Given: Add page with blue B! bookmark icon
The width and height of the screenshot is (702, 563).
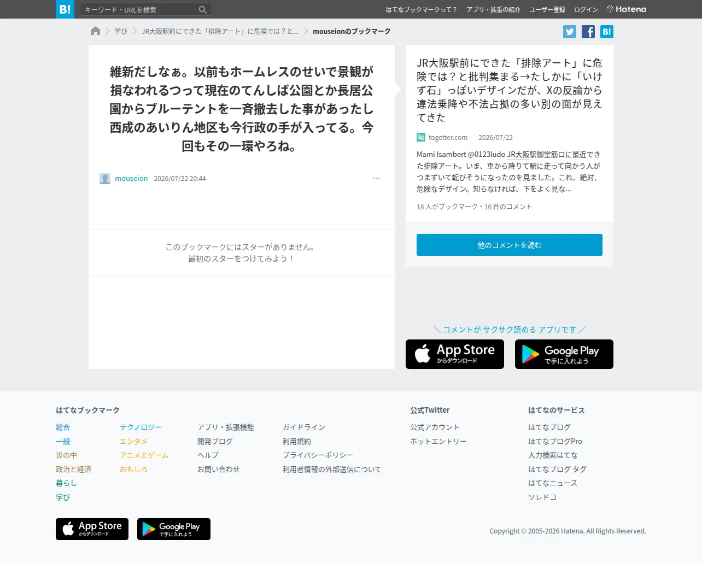Looking at the screenshot, I should click(607, 32).
